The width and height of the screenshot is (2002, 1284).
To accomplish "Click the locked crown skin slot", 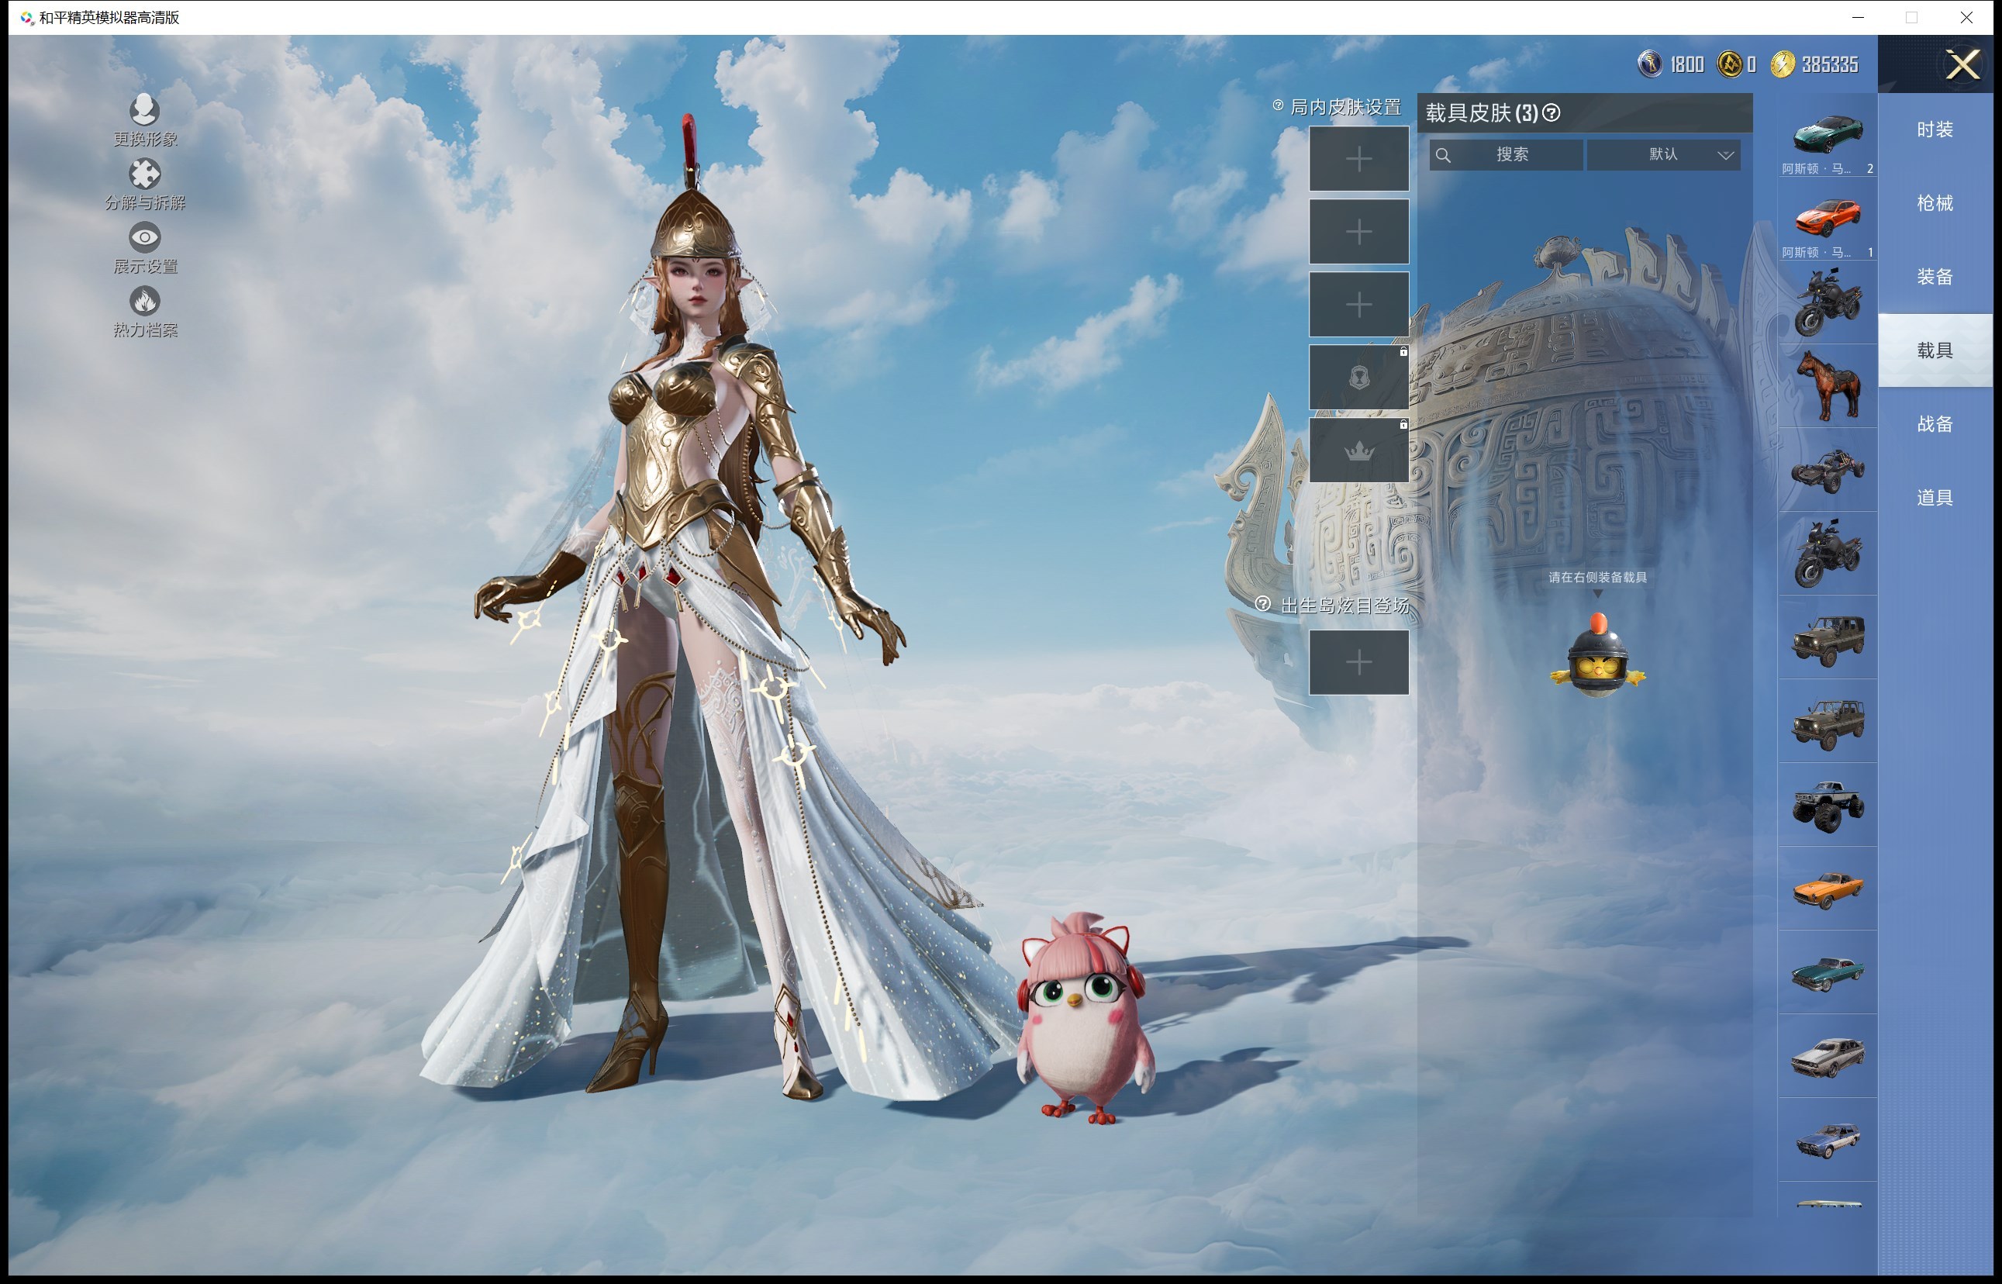I will click(x=1358, y=450).
